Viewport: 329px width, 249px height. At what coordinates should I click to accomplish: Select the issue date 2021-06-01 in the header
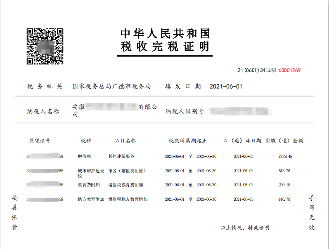click(x=226, y=86)
